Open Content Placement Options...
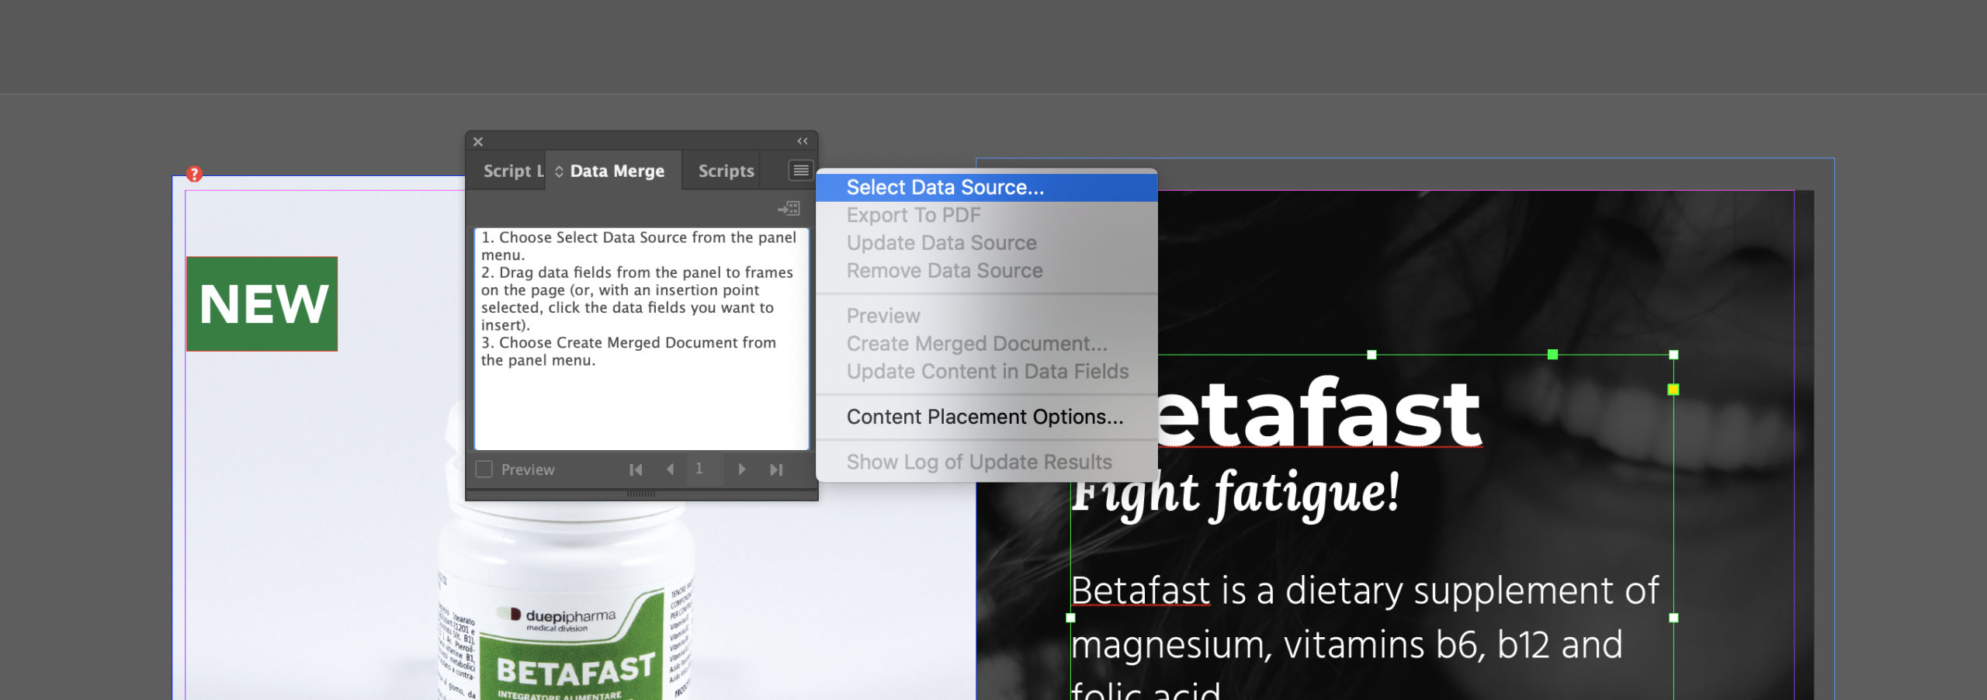The width and height of the screenshot is (1987, 700). 987,417
